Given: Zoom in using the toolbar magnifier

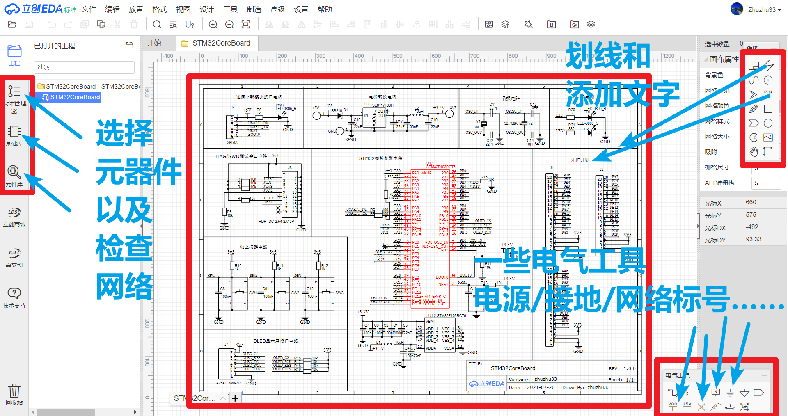Looking at the screenshot, I should point(213,24).
